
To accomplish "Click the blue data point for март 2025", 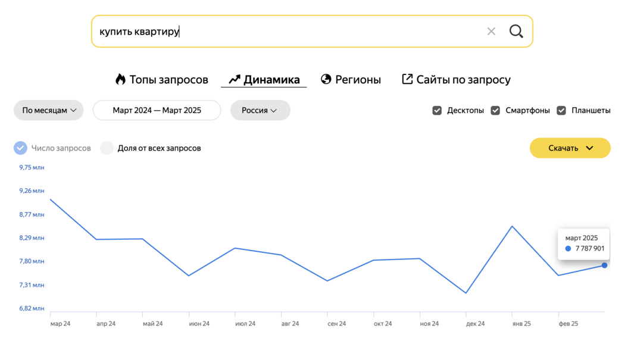I will click(x=604, y=265).
